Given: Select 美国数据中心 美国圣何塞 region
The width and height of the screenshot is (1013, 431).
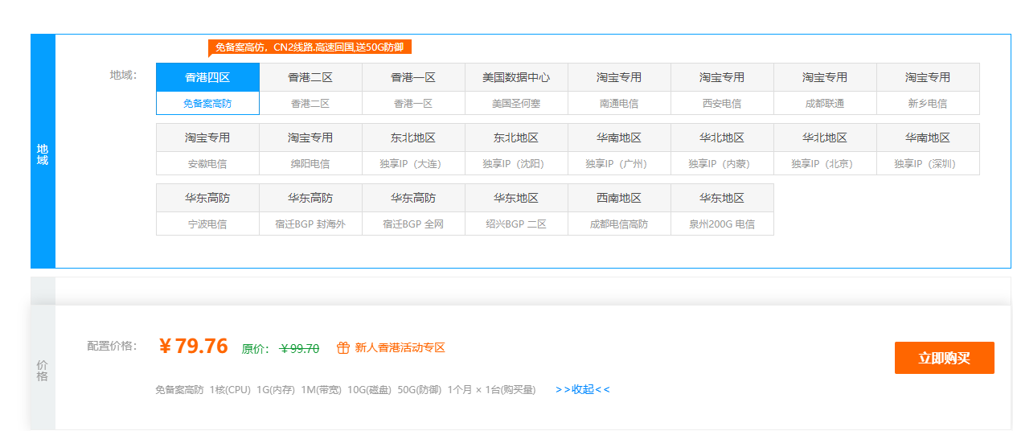Looking at the screenshot, I should point(516,89).
